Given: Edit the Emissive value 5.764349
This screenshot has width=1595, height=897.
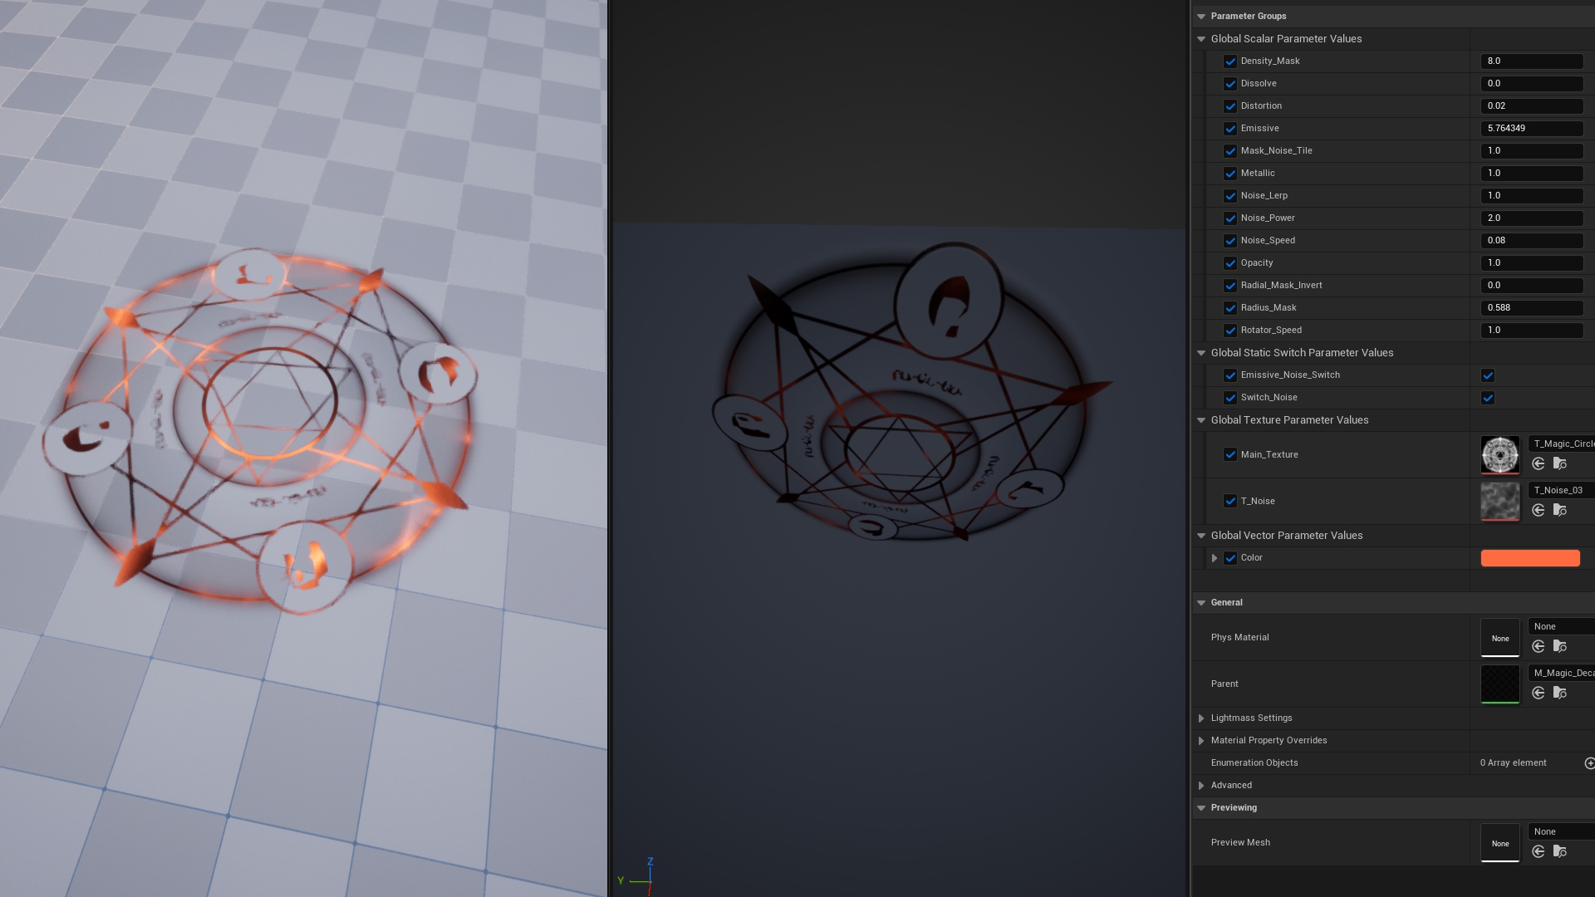Looking at the screenshot, I should pyautogui.click(x=1532, y=129).
